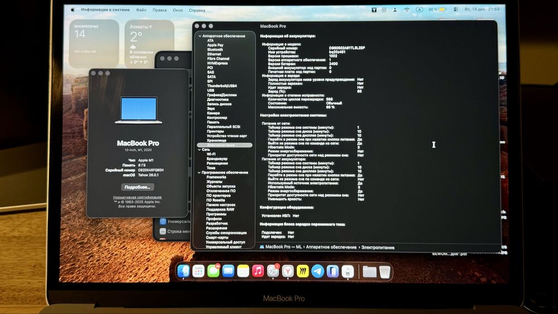Image resolution: width=558 pixels, height=314 pixels.
Task: Open Messages app in the Dock
Action: 213,271
